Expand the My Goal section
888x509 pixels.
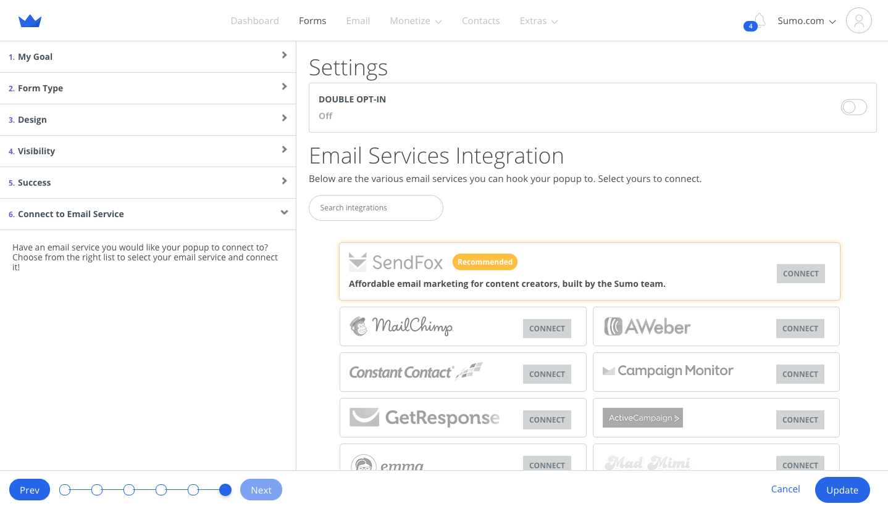coord(148,57)
